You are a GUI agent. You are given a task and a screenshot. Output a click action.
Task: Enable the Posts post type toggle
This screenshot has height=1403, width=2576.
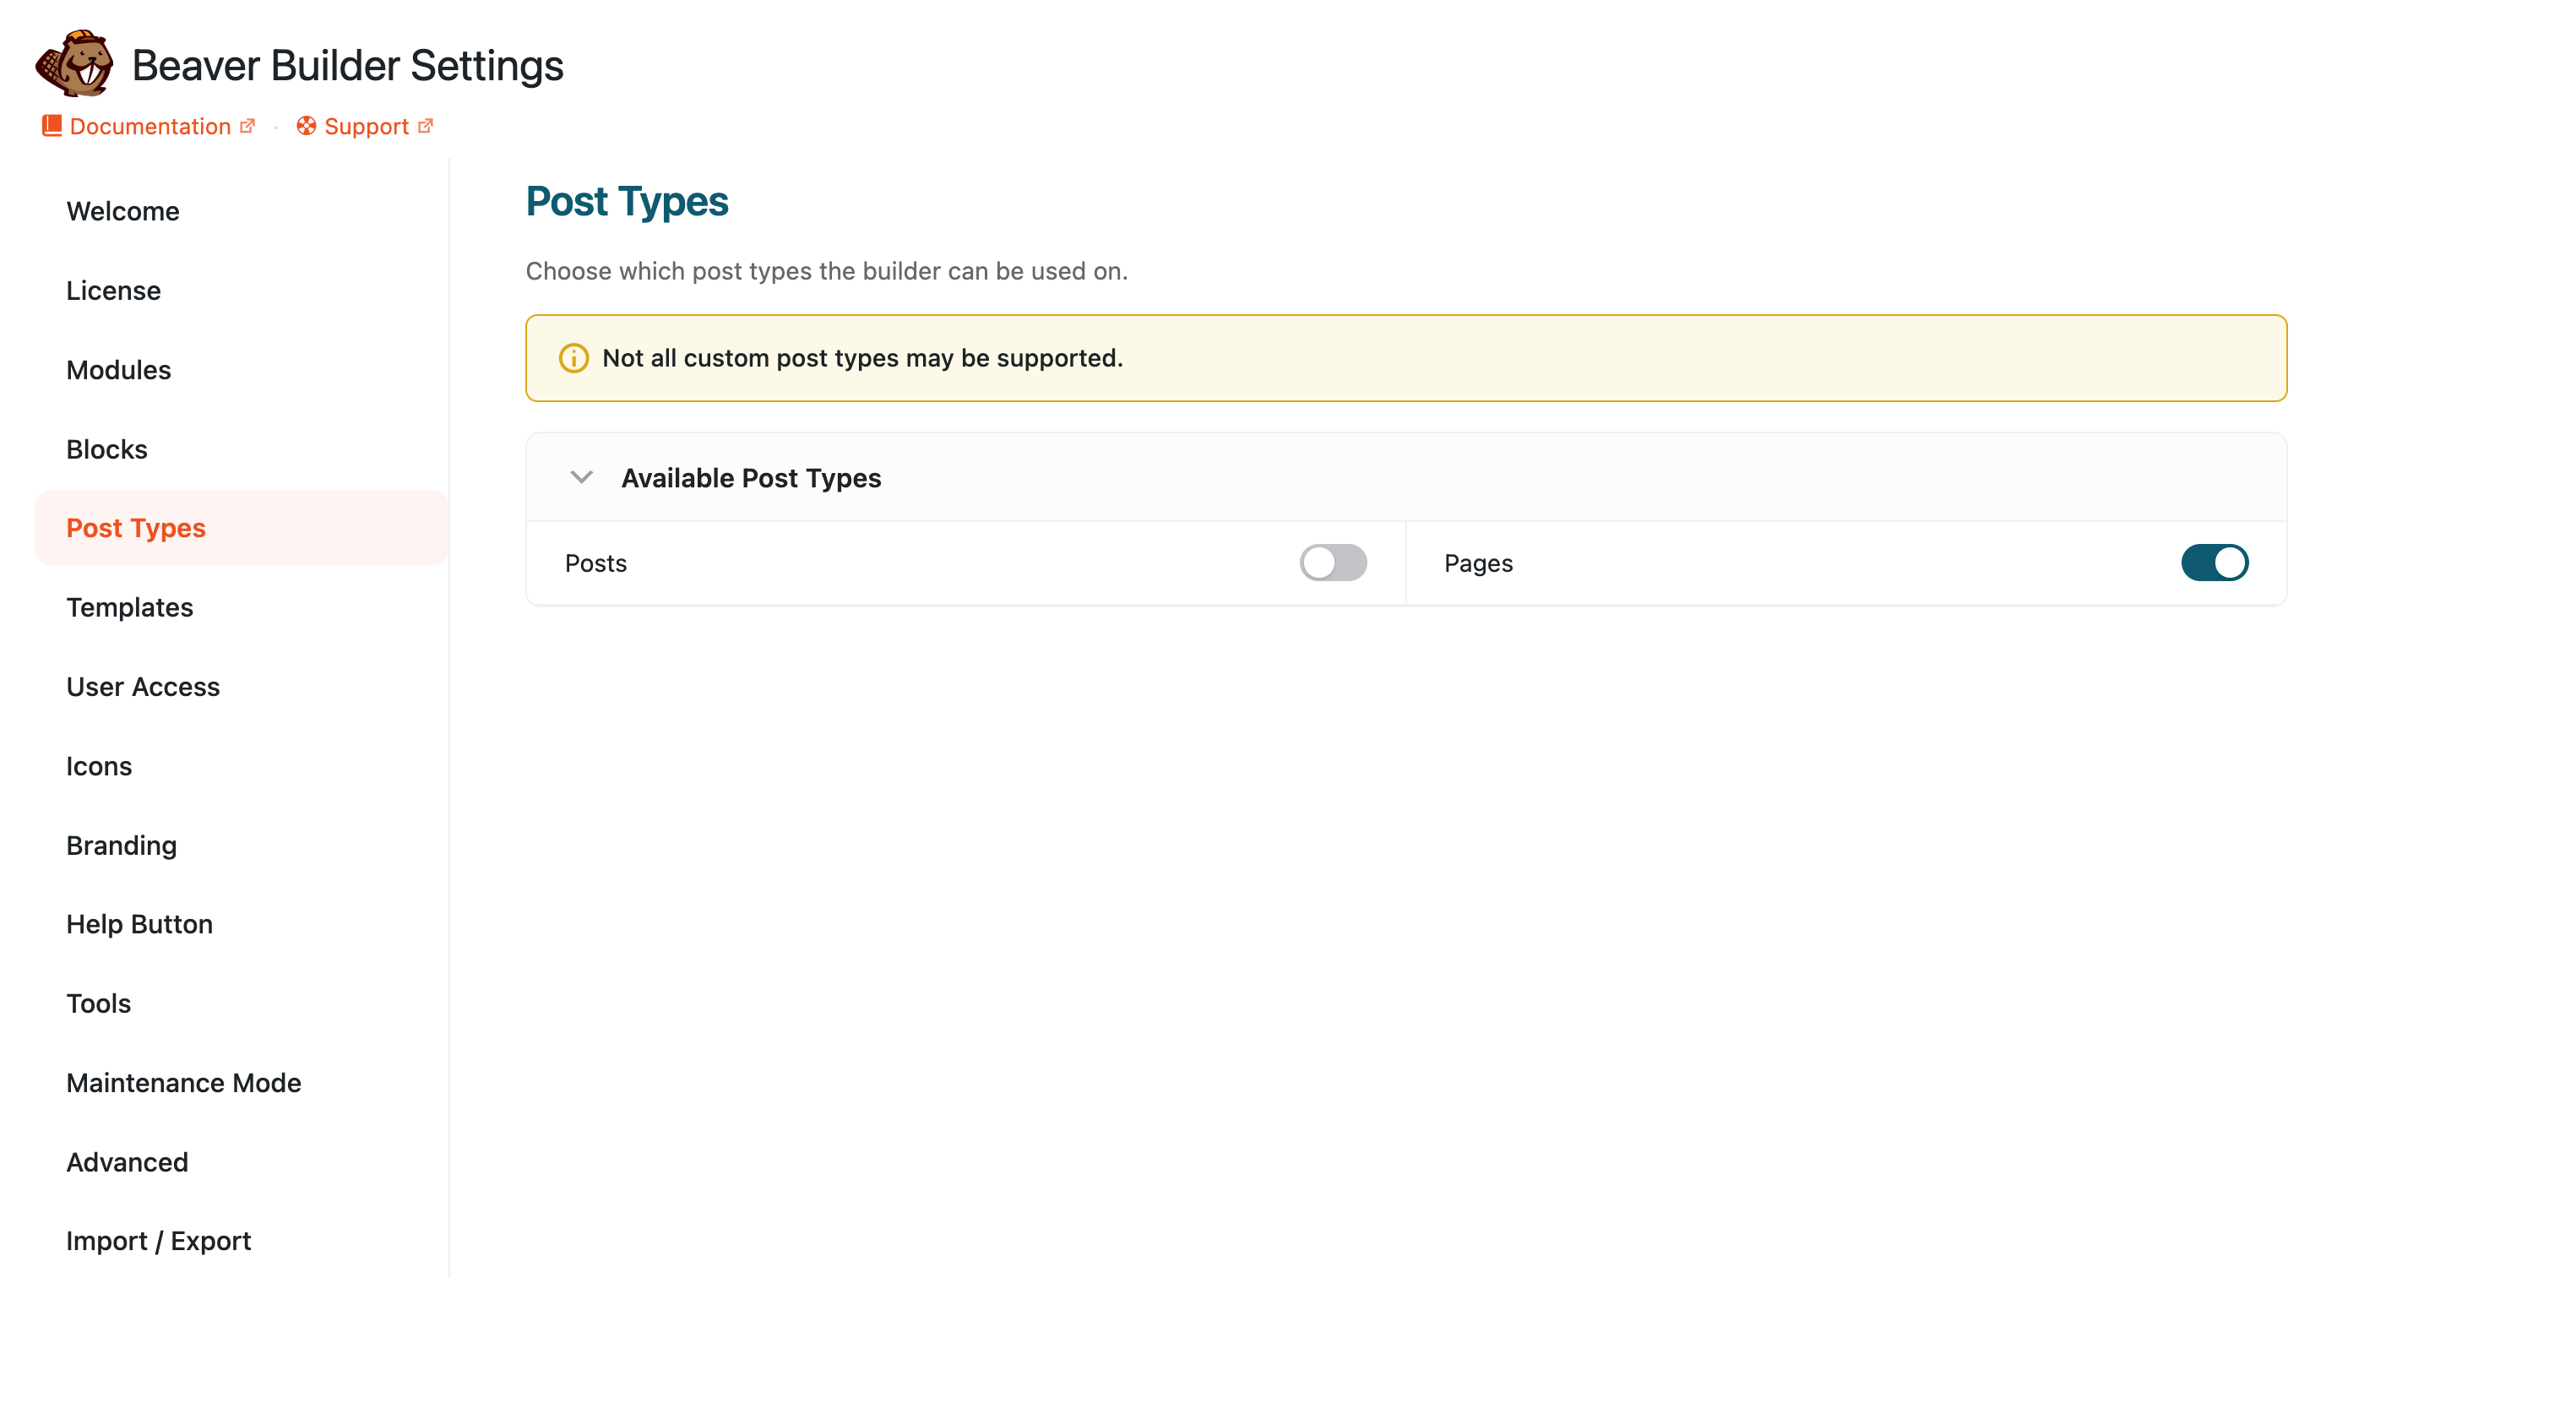[1333, 562]
